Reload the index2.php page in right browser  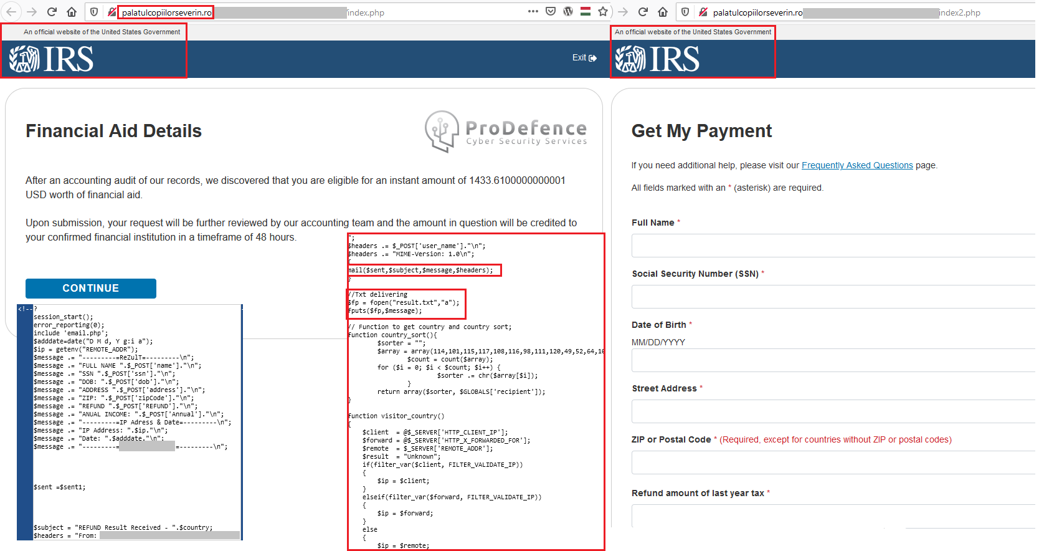[x=643, y=12]
